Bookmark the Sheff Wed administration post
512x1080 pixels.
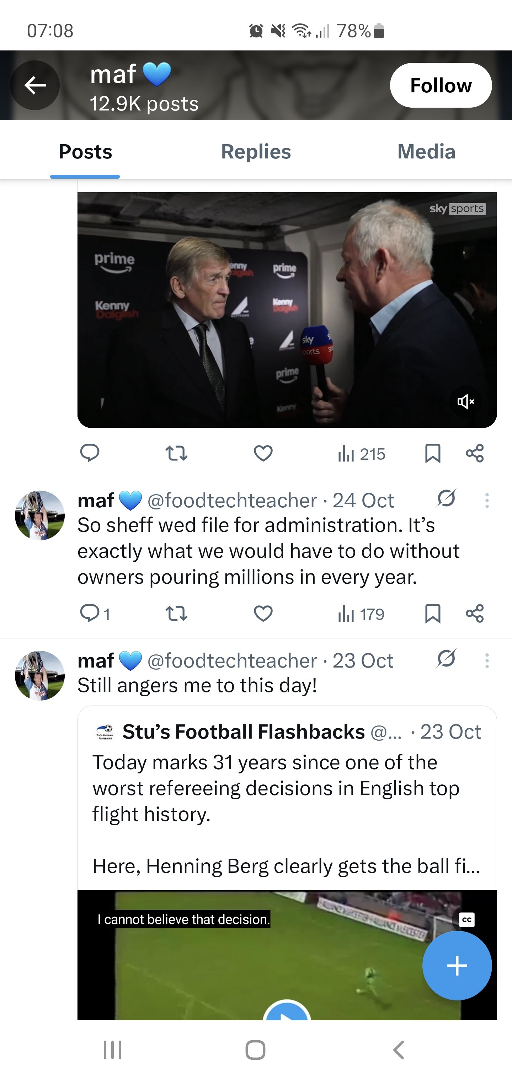coord(433,614)
